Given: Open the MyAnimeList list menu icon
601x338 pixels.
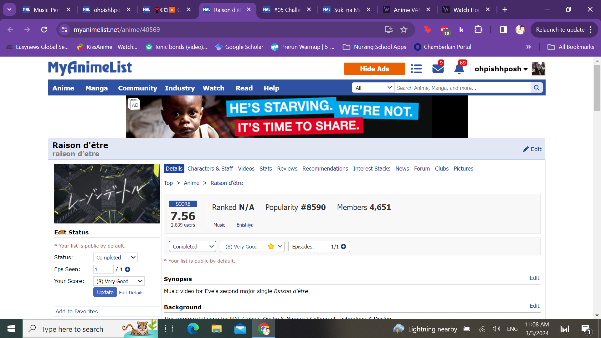Looking at the screenshot, I should [416, 69].
